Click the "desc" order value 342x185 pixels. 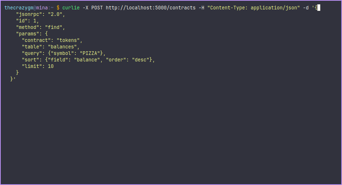(142, 60)
